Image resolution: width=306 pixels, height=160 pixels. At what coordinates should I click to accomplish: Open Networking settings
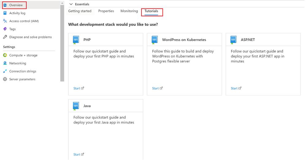coord(17,63)
